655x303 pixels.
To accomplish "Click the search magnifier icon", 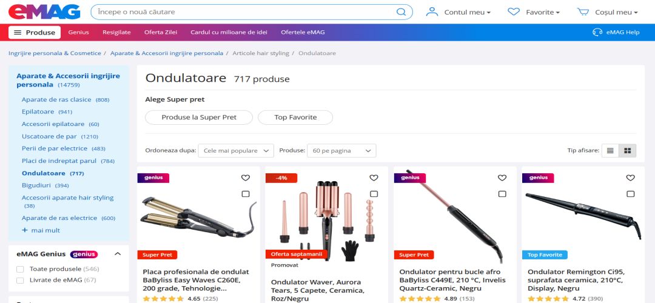I will pos(401,12).
